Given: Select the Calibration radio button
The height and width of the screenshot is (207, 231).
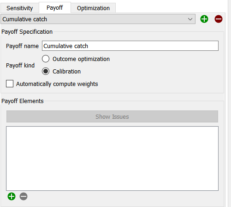Looking at the screenshot, I should tap(46, 71).
